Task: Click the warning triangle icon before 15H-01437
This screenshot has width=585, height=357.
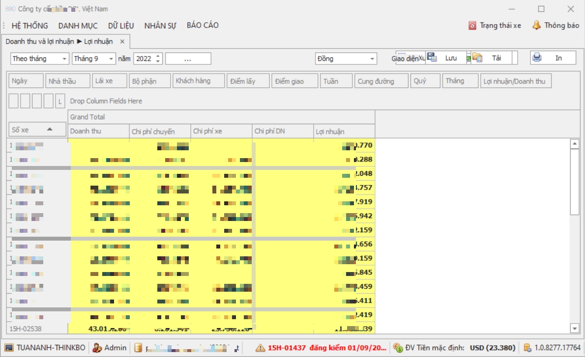Action: coord(260,348)
